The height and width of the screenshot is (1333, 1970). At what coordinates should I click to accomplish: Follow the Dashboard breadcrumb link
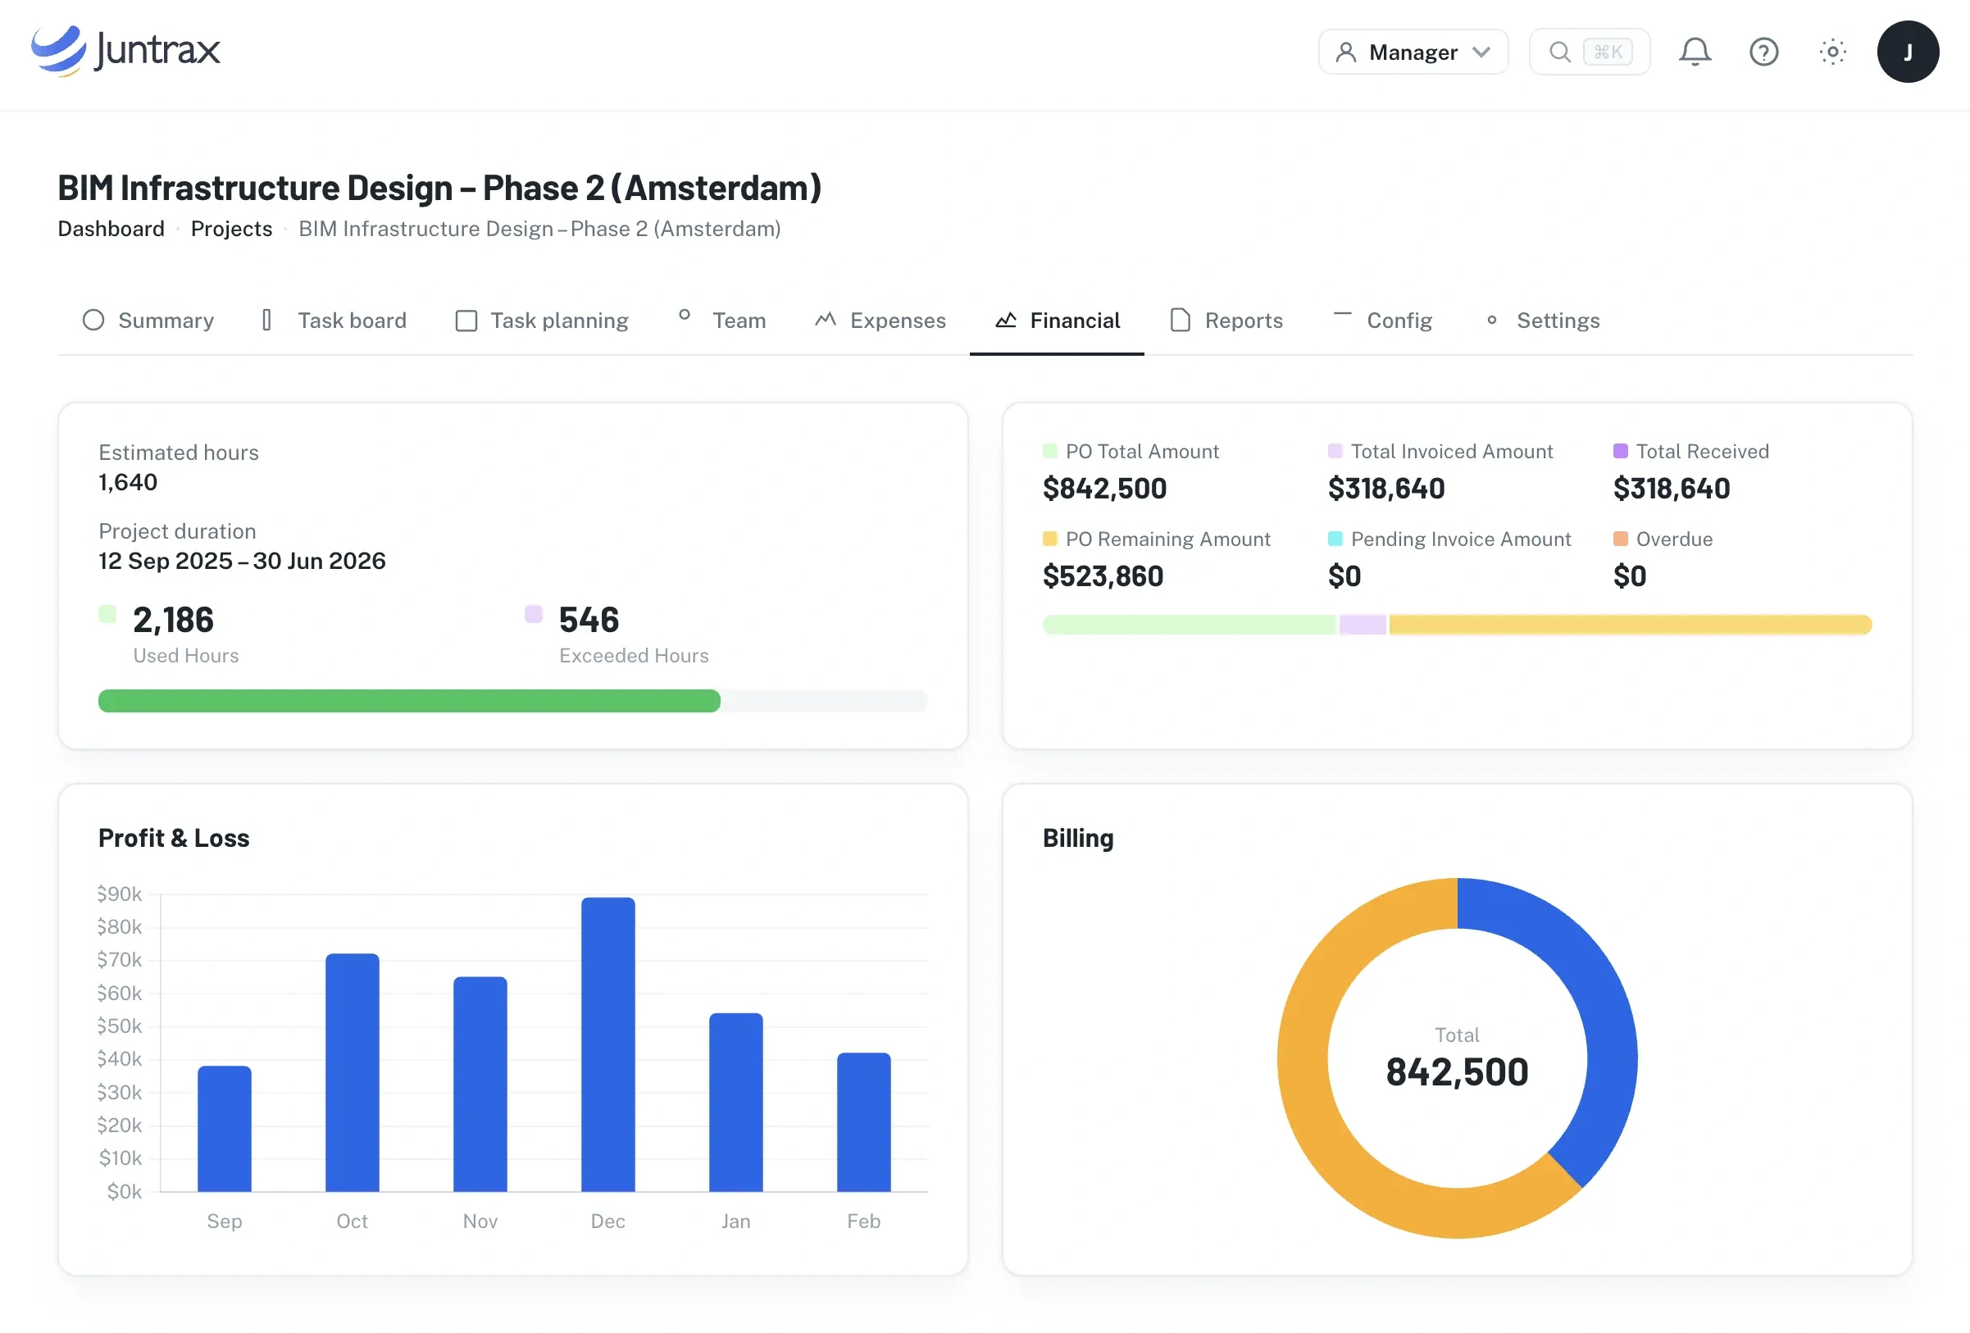[x=111, y=229]
